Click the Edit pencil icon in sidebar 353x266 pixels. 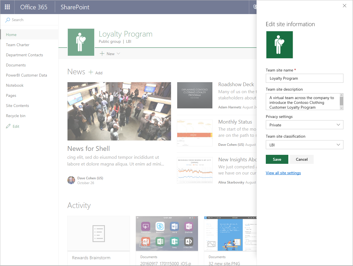[8, 126]
